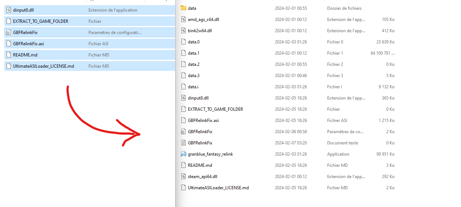Click the 'Dossier de fichiers' type cell
The height and width of the screenshot is (207, 461).
coord(344,8)
